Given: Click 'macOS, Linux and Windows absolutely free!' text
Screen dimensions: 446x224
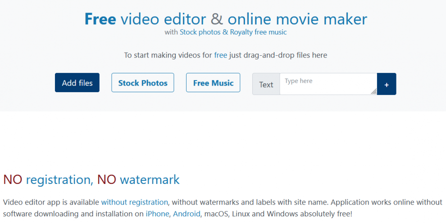Looking at the screenshot, I should click(278, 214).
